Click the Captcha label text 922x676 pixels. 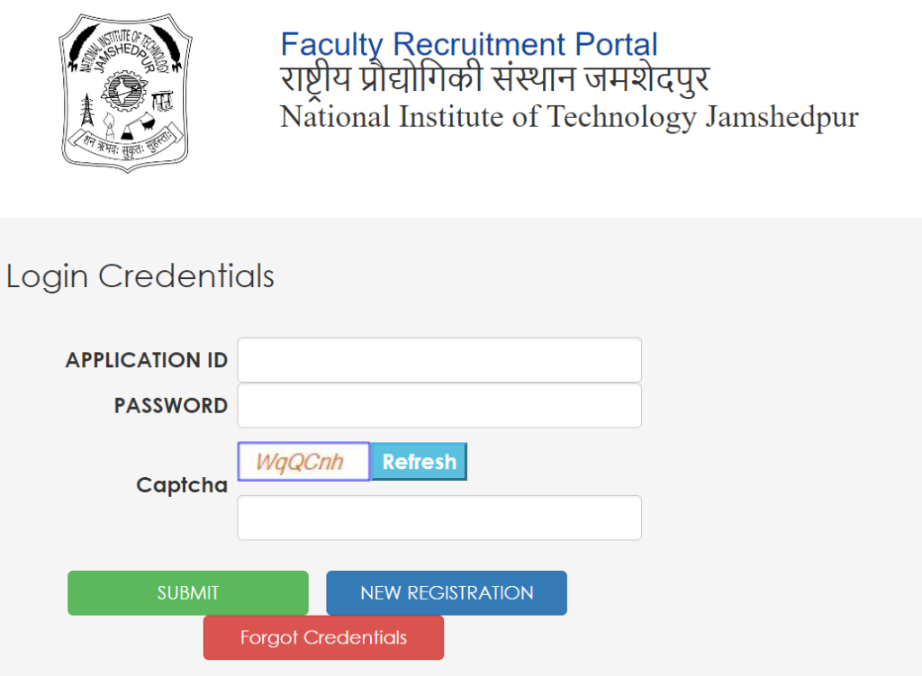click(182, 484)
